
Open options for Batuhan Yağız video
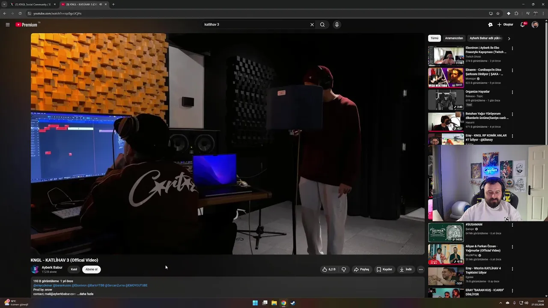coord(512,114)
